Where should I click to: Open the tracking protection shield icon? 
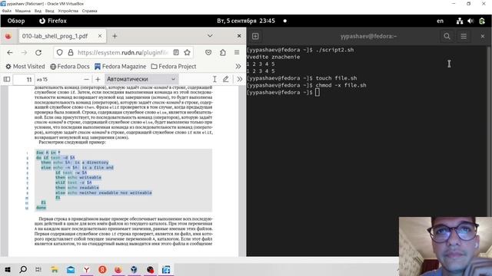(60, 53)
